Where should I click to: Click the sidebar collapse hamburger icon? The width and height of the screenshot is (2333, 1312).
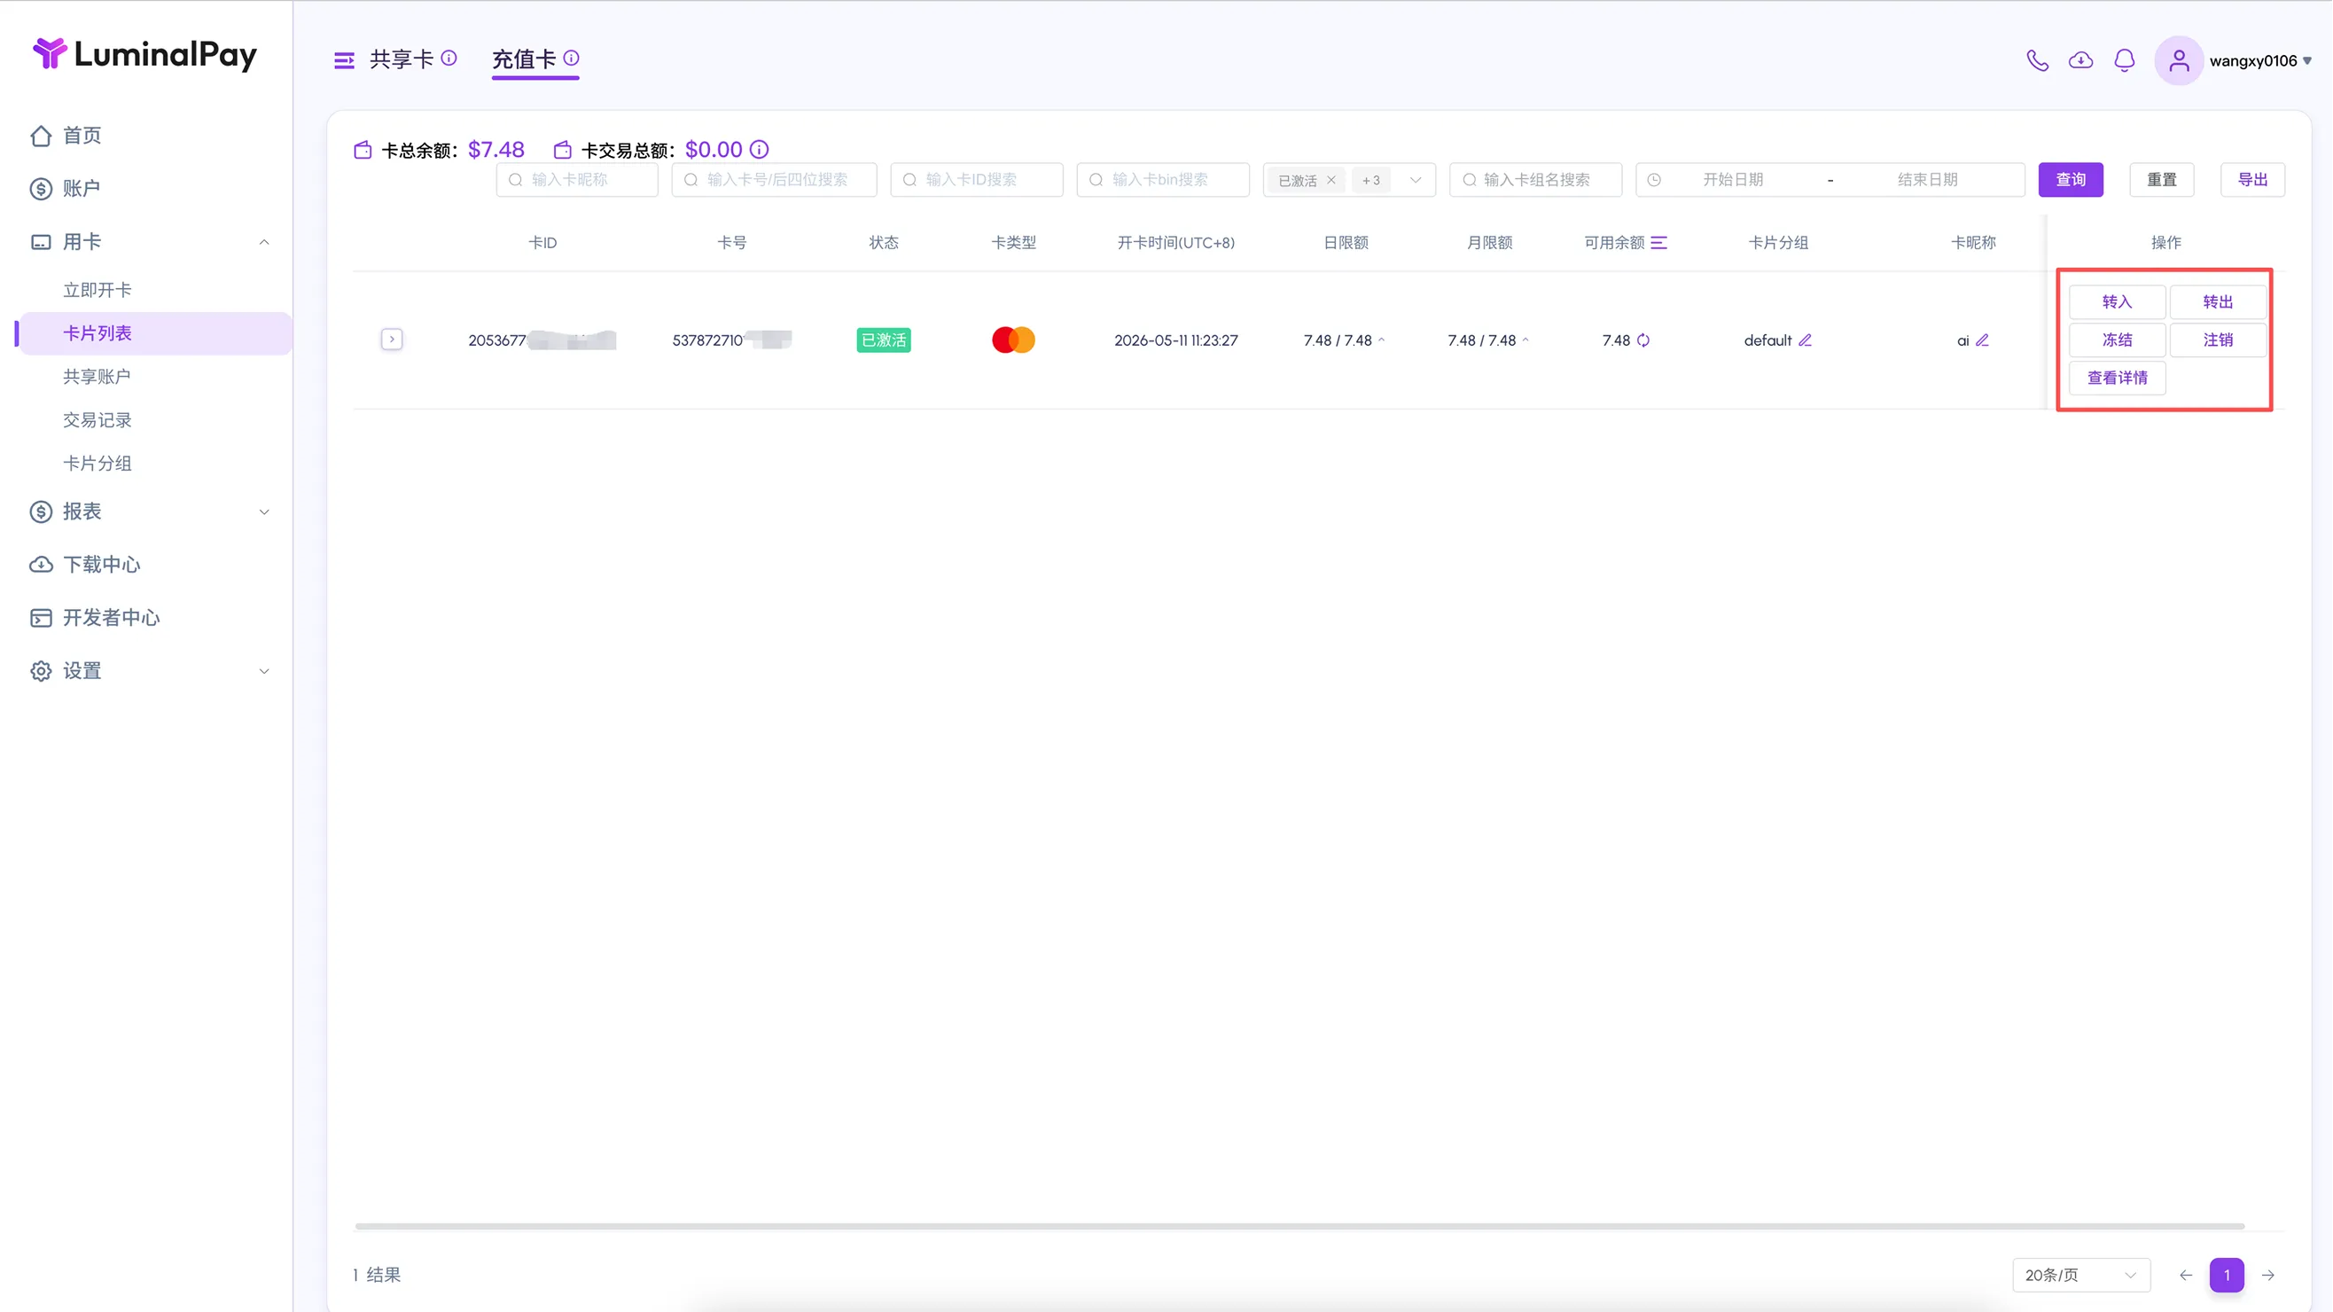click(344, 60)
